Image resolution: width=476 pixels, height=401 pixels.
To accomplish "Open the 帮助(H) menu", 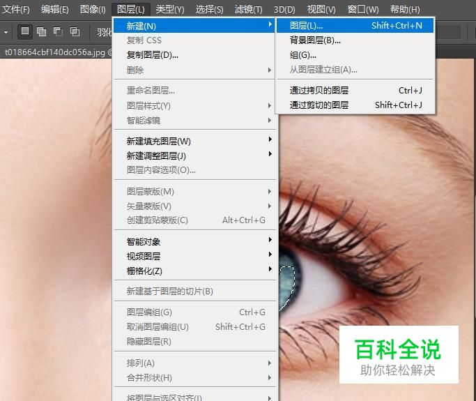I will 405,10.
